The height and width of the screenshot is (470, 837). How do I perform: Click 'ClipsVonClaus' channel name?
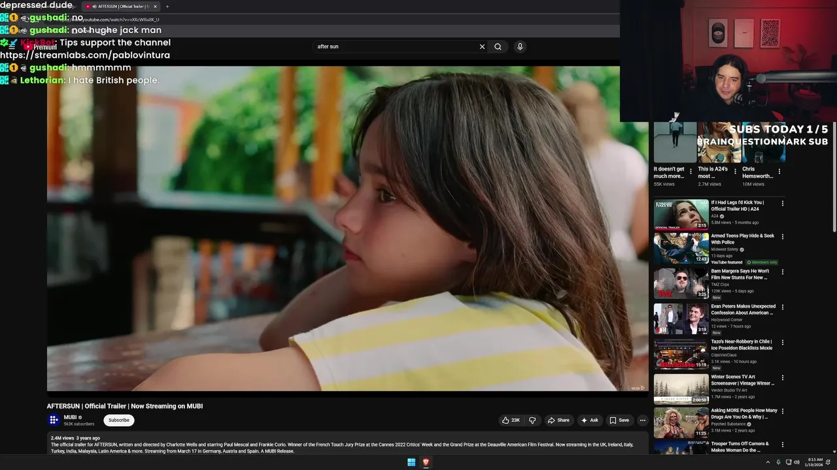click(725, 355)
